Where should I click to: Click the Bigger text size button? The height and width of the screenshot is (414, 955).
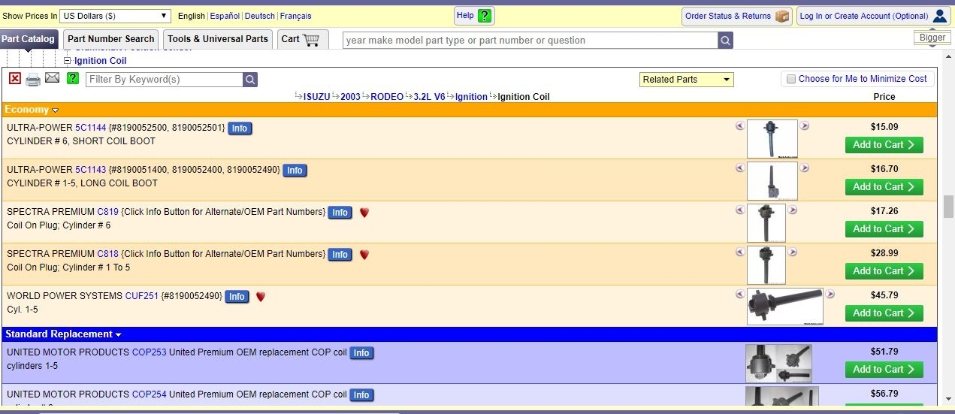932,38
